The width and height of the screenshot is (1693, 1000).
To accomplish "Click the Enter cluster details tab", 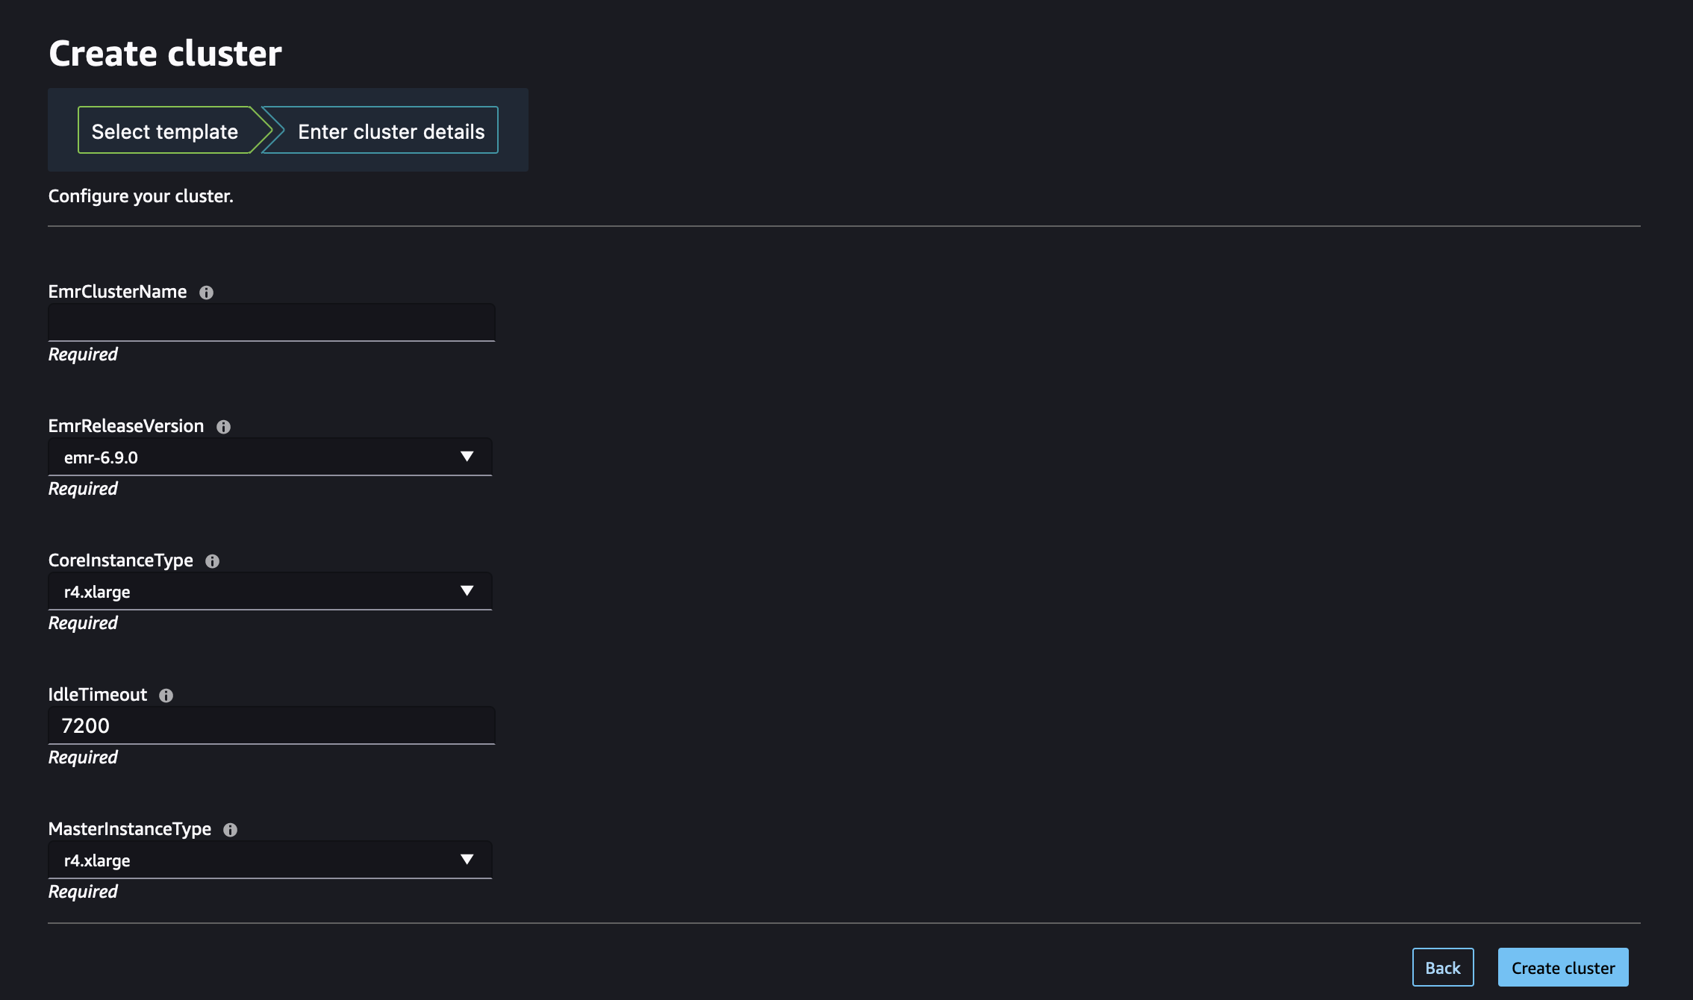I will click(390, 130).
